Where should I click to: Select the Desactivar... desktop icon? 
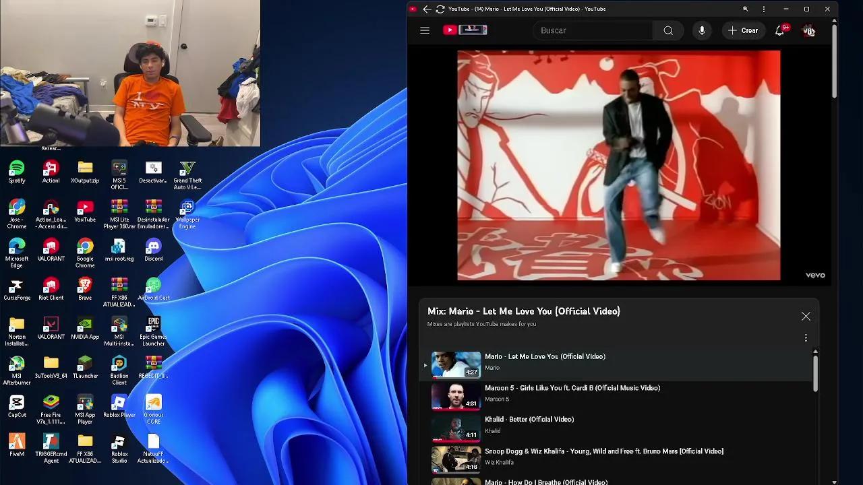(x=153, y=172)
